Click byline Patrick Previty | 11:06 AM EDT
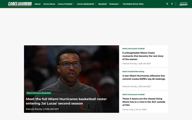The width and height of the screenshot is (192, 120). tap(42, 109)
